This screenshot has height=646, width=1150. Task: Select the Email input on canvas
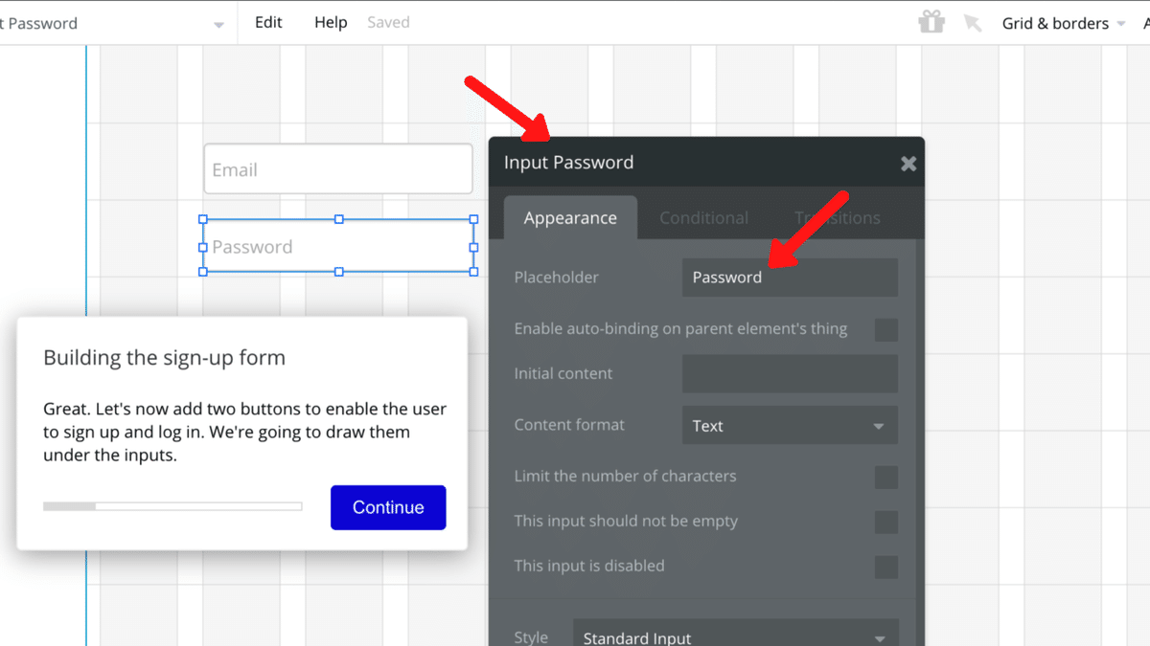click(337, 169)
